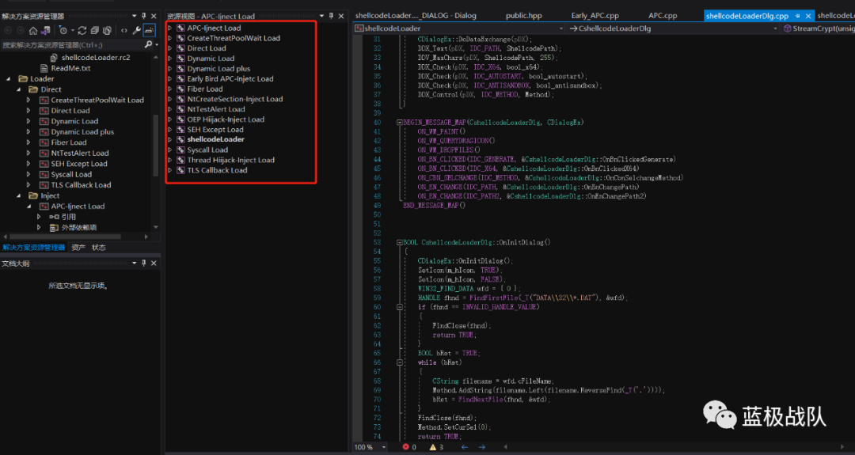Select NtCreateSection-Inject Load in Resource View
This screenshot has width=855, height=455.
point(235,99)
